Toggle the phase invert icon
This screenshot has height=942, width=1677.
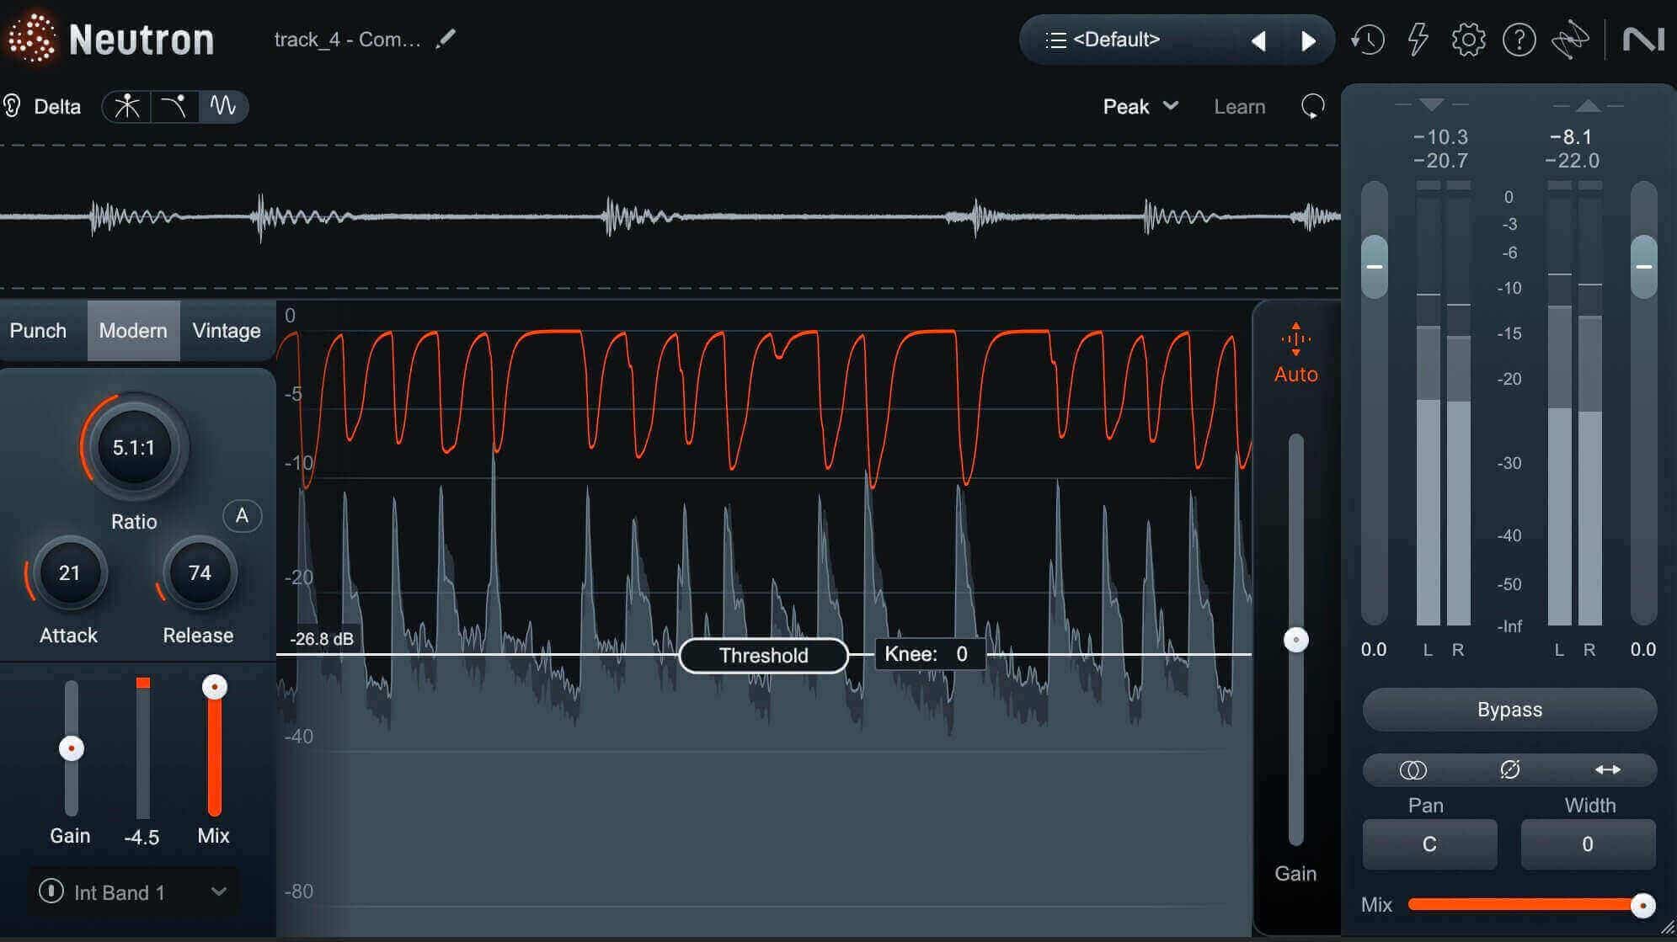[x=1509, y=769]
